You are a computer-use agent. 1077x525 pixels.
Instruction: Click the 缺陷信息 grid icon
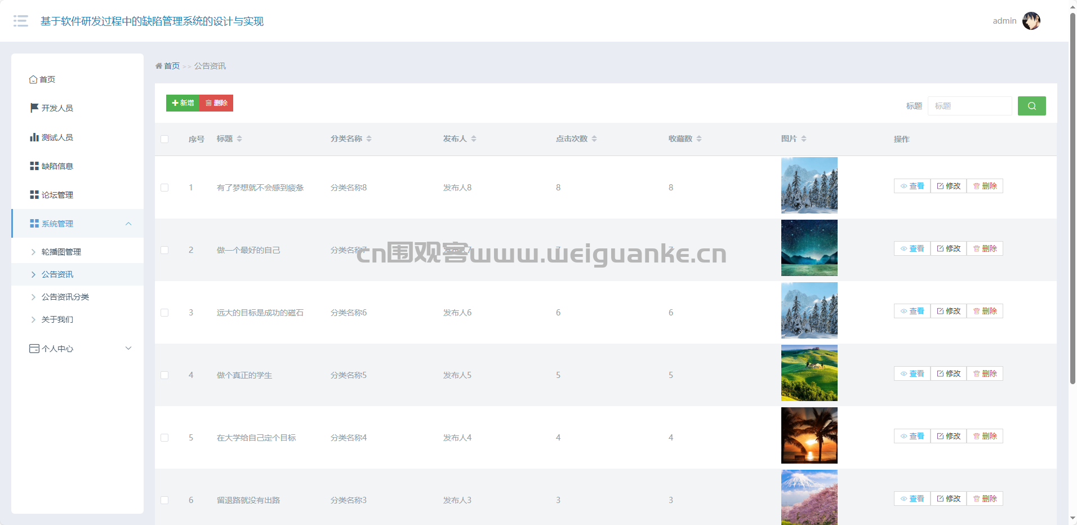[x=34, y=166]
